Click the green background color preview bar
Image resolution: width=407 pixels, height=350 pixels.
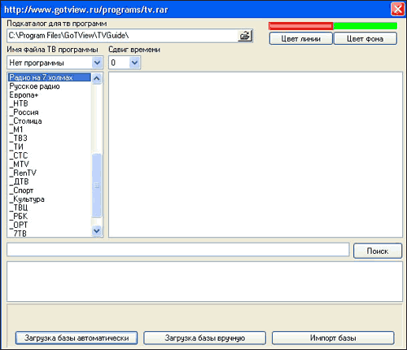[x=365, y=26]
